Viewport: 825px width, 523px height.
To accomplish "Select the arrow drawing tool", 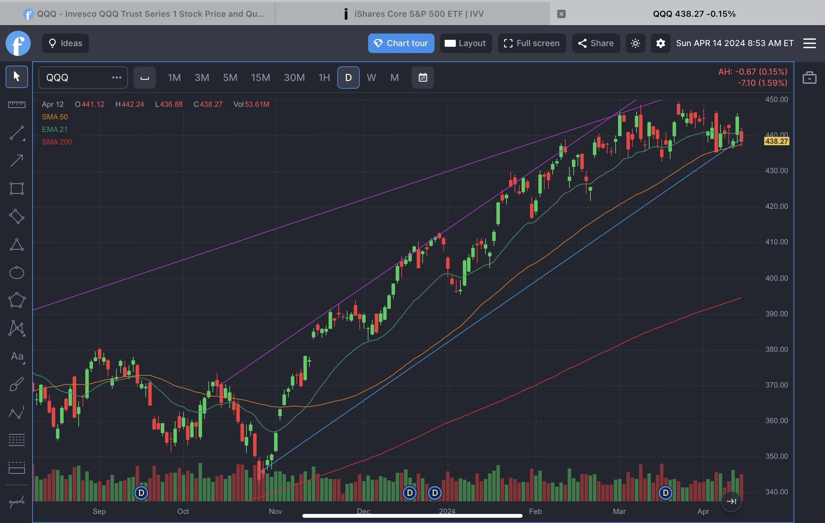I will click(x=16, y=161).
